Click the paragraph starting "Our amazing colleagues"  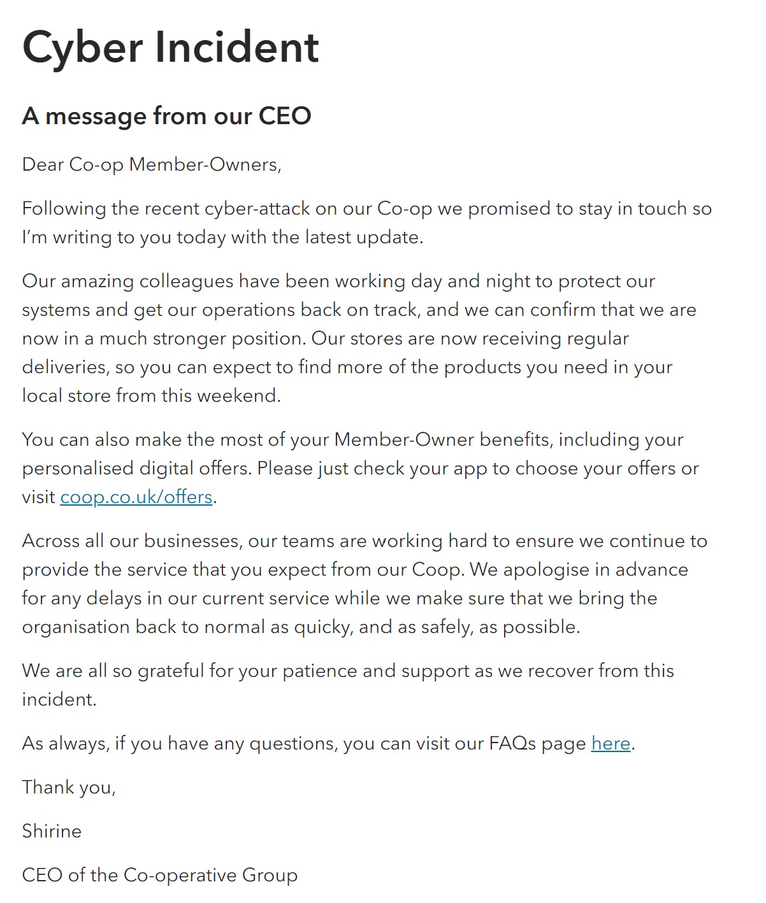[359, 338]
